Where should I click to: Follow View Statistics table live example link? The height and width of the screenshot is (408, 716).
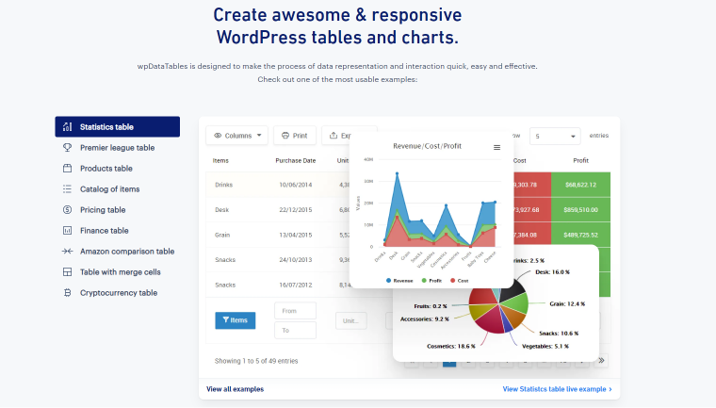coord(557,389)
